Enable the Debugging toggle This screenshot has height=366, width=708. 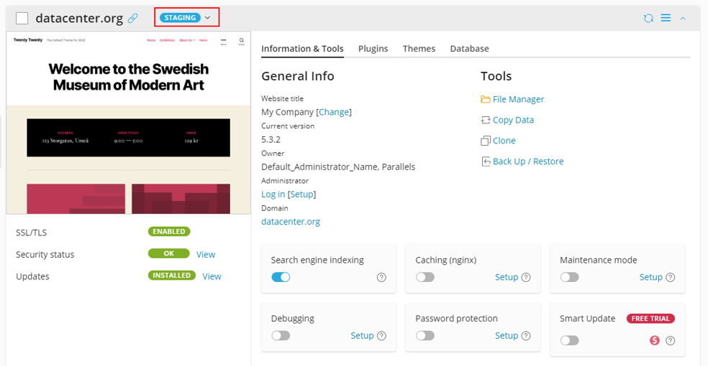pyautogui.click(x=281, y=336)
